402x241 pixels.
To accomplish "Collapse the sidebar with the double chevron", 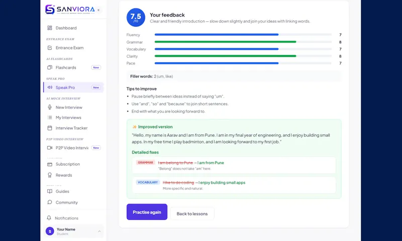I will click(x=98, y=10).
